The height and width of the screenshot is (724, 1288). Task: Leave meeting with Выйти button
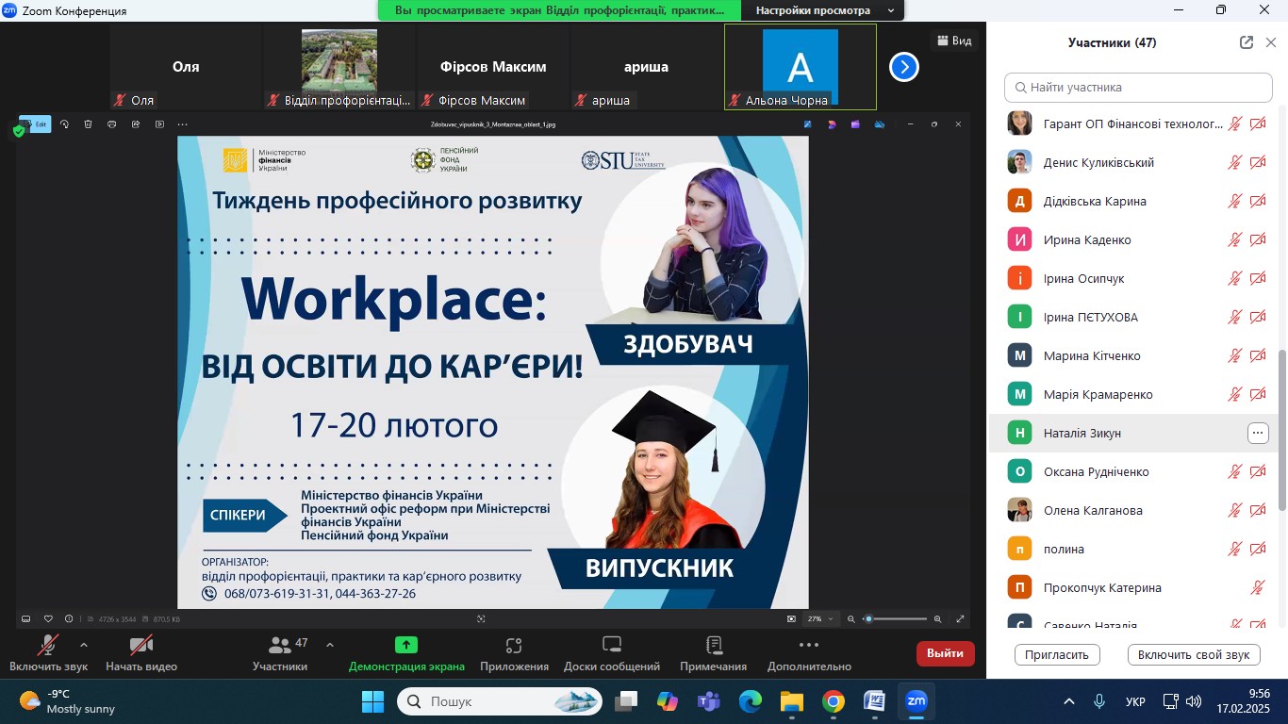point(945,653)
